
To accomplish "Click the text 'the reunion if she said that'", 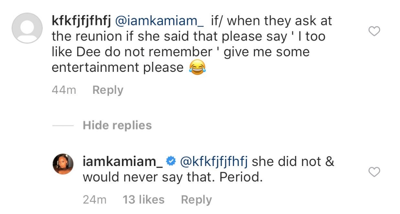I will [135, 36].
